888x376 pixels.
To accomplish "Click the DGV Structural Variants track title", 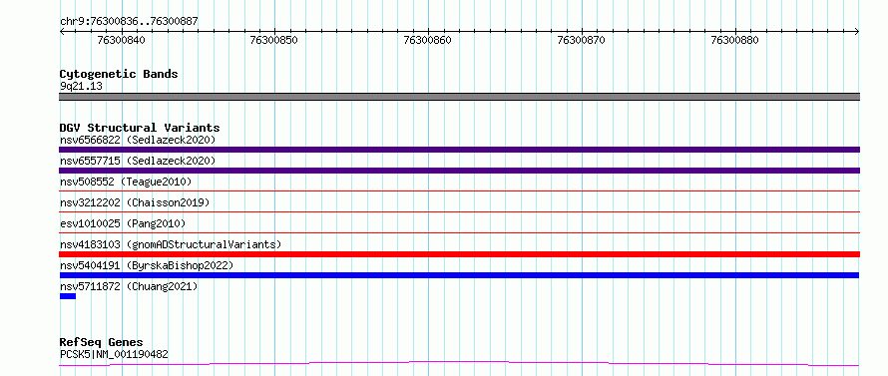I will (x=140, y=128).
